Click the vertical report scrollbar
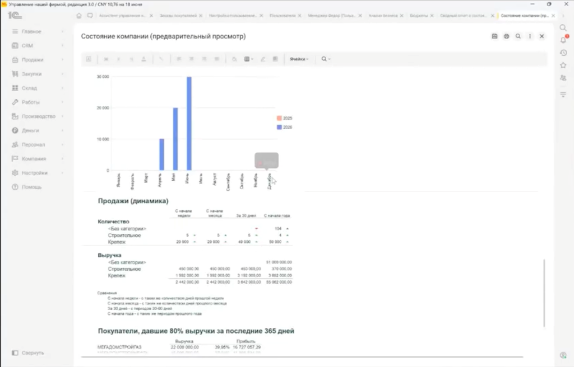Viewport: 574px width, 367px height. click(x=544, y=293)
